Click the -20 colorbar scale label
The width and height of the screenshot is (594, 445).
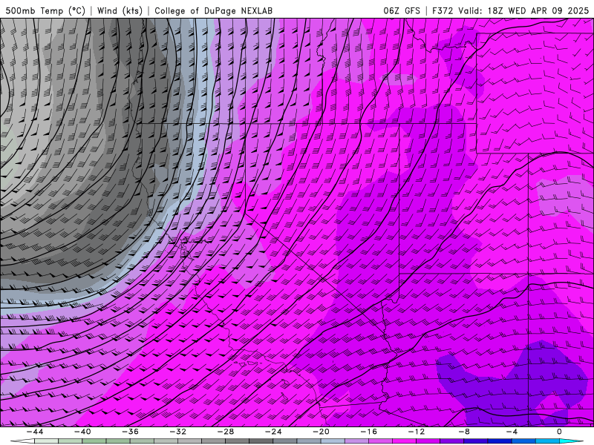tap(321, 432)
